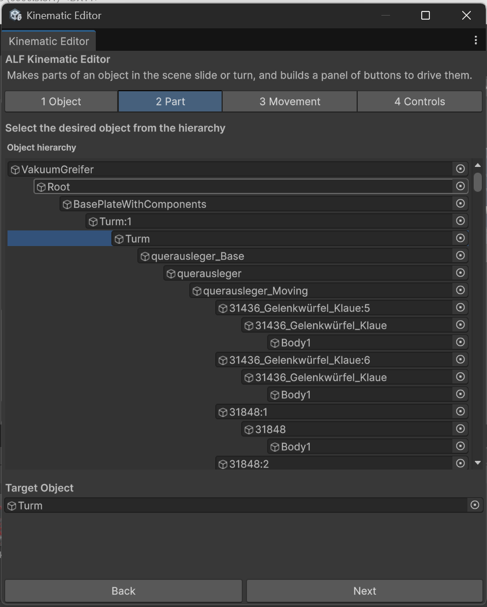Click object picker icon for Turm:1 row
The height and width of the screenshot is (607, 487).
pyautogui.click(x=460, y=221)
